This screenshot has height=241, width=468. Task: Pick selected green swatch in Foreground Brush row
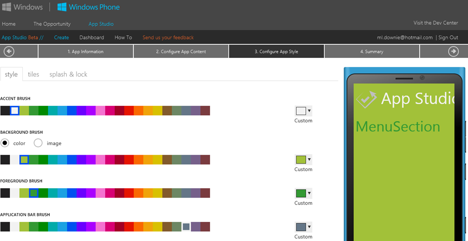(x=34, y=193)
